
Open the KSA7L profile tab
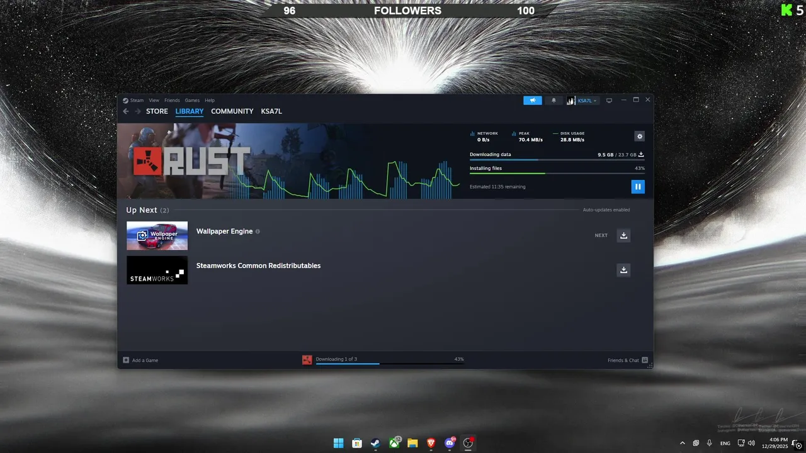pyautogui.click(x=271, y=111)
